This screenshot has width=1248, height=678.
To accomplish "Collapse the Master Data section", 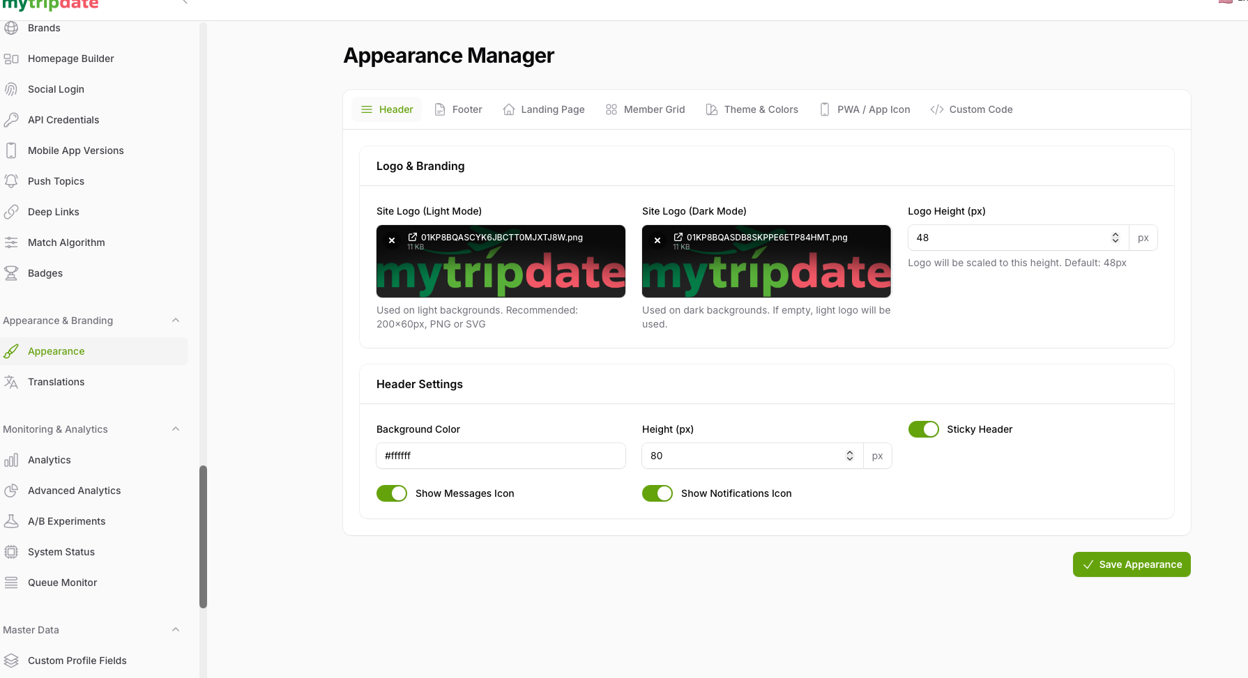I will [x=176, y=630].
